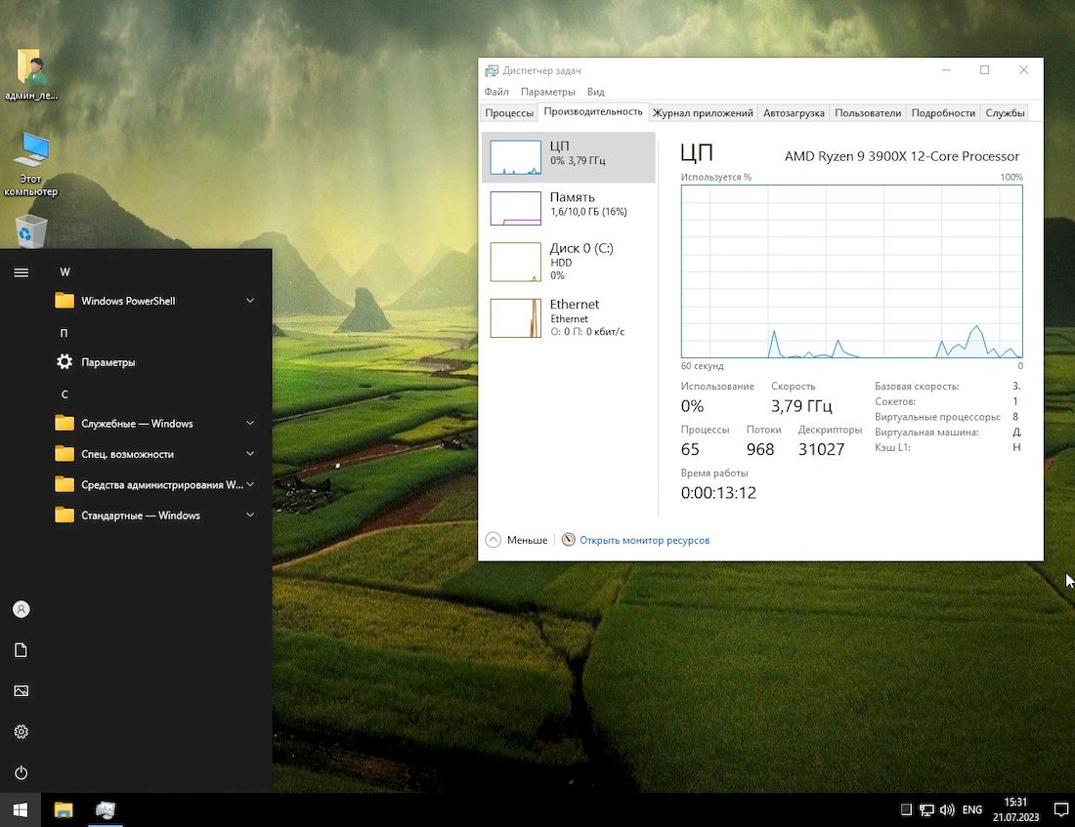The width and height of the screenshot is (1075, 827).
Task: Maximize the Task Manager window
Action: pyautogui.click(x=984, y=70)
